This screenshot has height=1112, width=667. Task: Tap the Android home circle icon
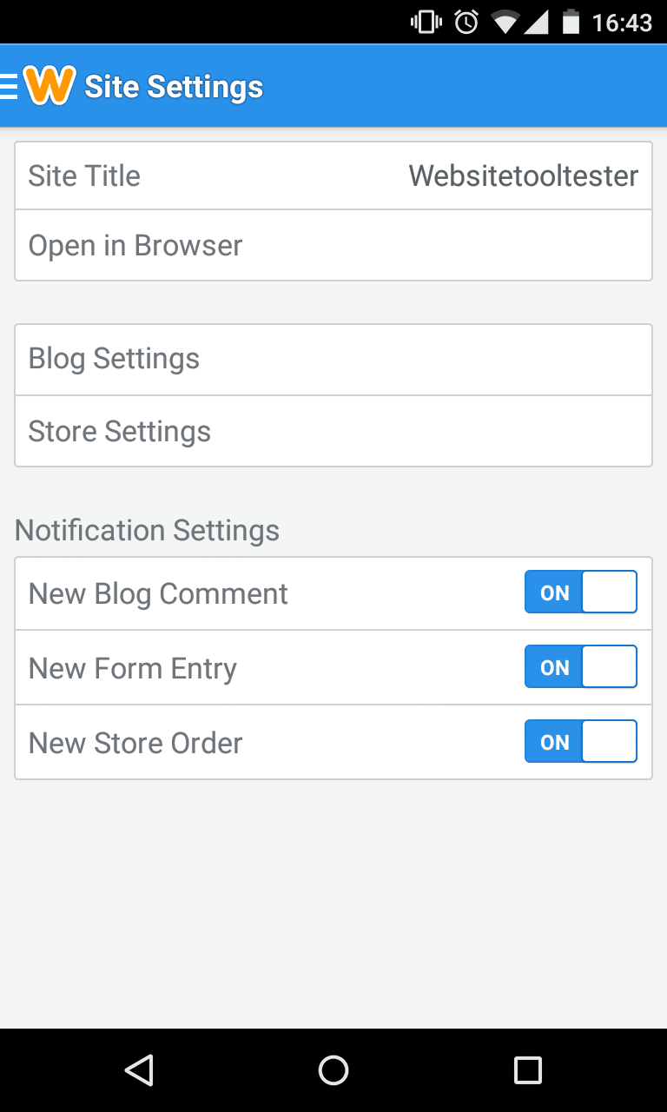pos(333,1069)
